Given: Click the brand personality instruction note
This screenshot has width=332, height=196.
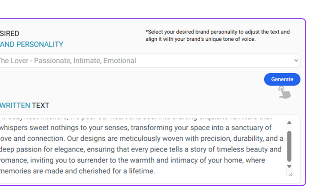Looking at the screenshot, I should pyautogui.click(x=217, y=36).
